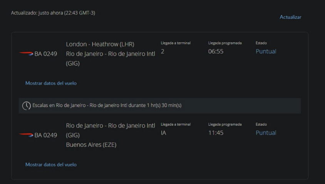
Task: Click the 06:55 scheduled arrival time
Action: (x=216, y=51)
